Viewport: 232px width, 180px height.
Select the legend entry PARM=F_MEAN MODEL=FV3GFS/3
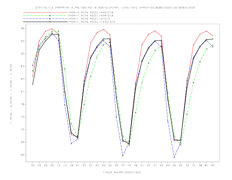[x=92, y=22]
